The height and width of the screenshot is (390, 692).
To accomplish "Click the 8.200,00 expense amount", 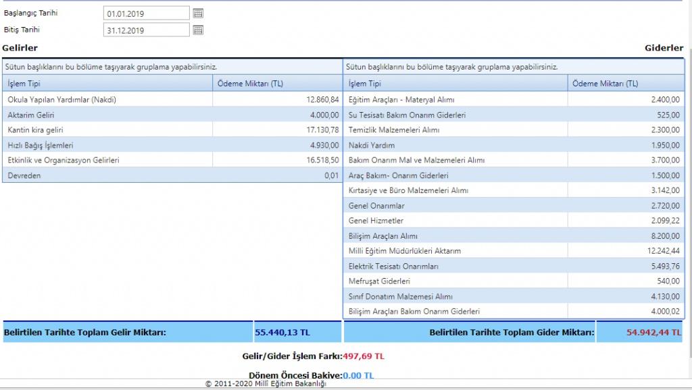I will point(665,235).
